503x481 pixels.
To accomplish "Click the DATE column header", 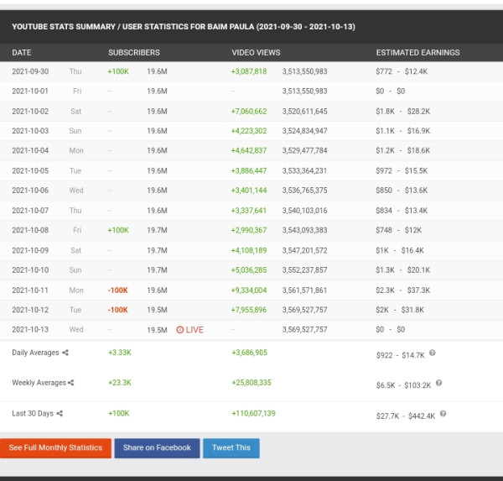I will pos(22,52).
